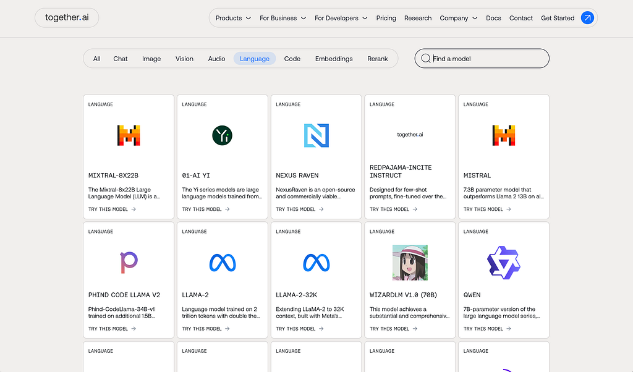This screenshot has height=372, width=633.
Task: Click the WIZARDLM V1.0 (70B) title
Action: (x=403, y=295)
